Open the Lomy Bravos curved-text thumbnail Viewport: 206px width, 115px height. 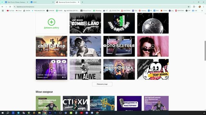[119, 23]
